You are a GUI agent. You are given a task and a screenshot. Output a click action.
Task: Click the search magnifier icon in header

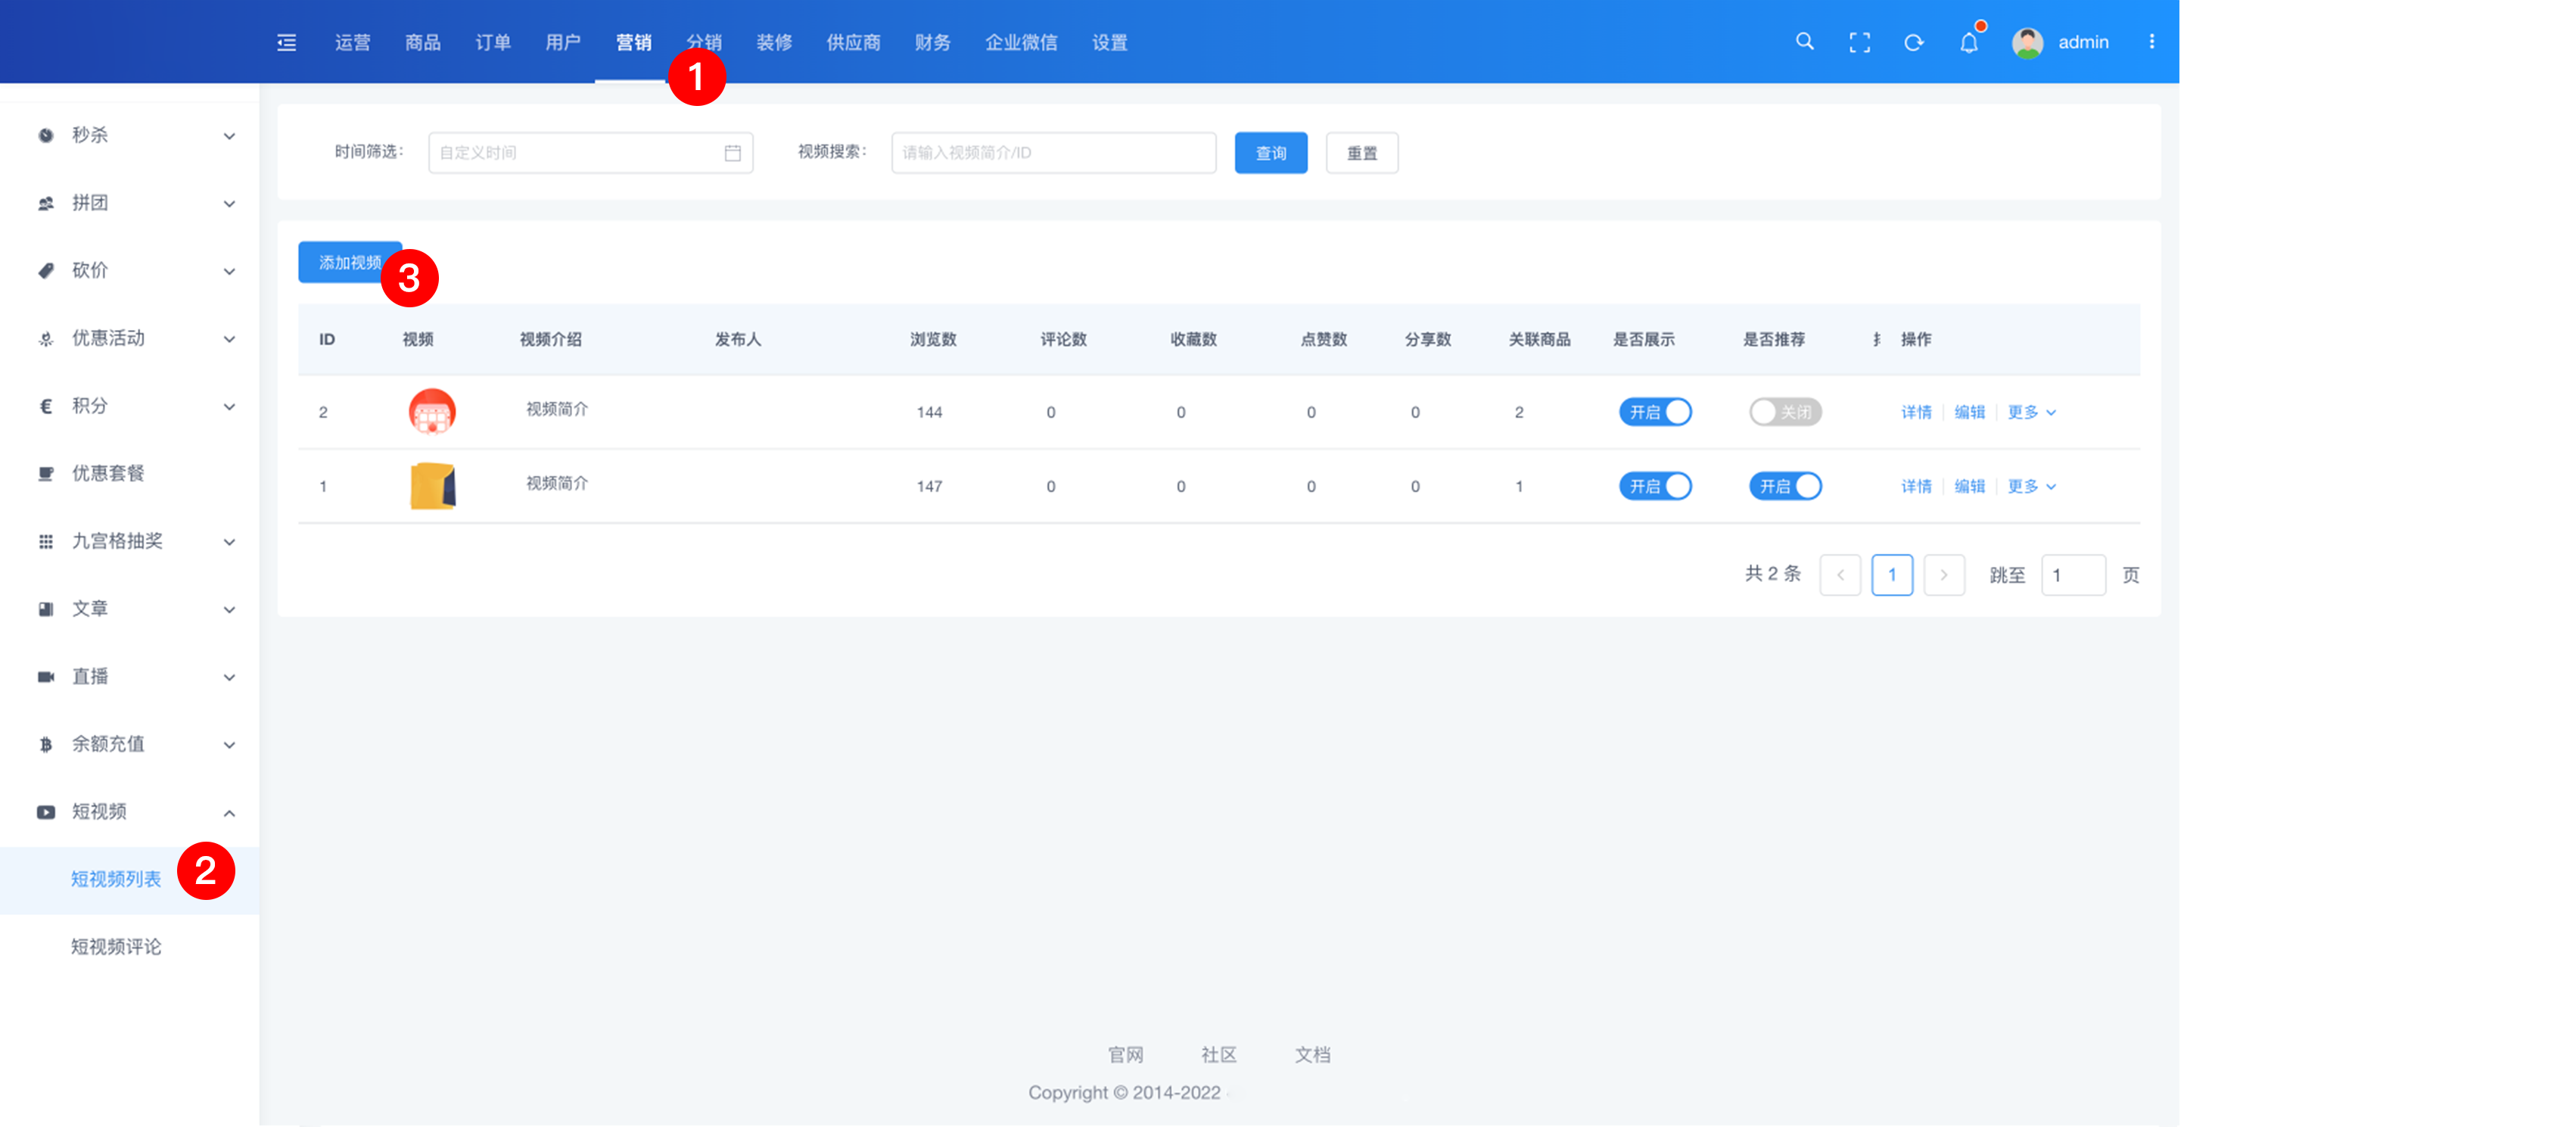point(1804,42)
